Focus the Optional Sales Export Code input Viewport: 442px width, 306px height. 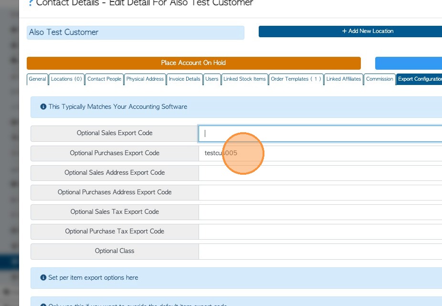tap(320, 134)
